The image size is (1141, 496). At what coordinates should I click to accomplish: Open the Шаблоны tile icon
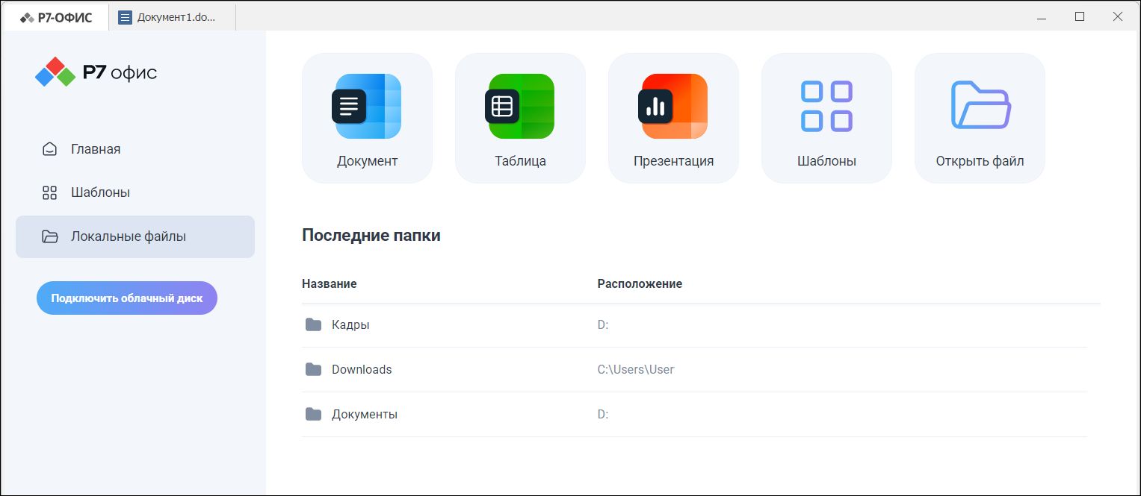point(826,106)
